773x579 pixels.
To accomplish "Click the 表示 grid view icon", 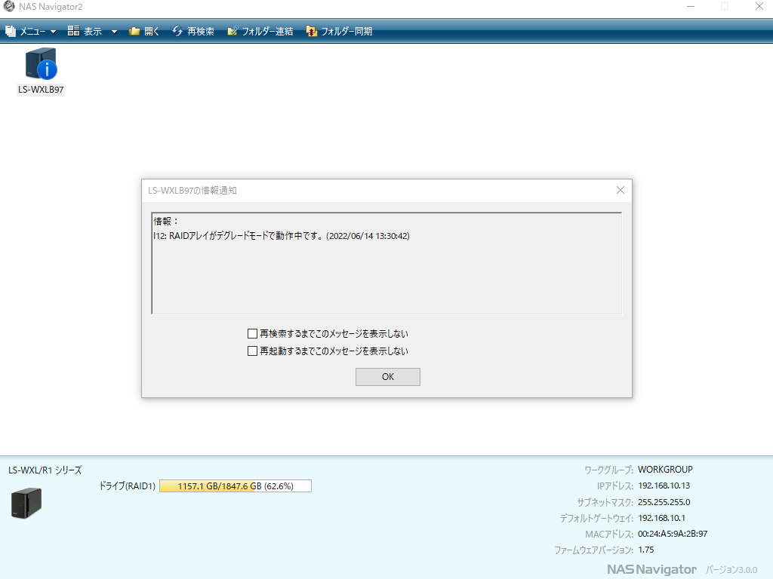I will 73,32.
